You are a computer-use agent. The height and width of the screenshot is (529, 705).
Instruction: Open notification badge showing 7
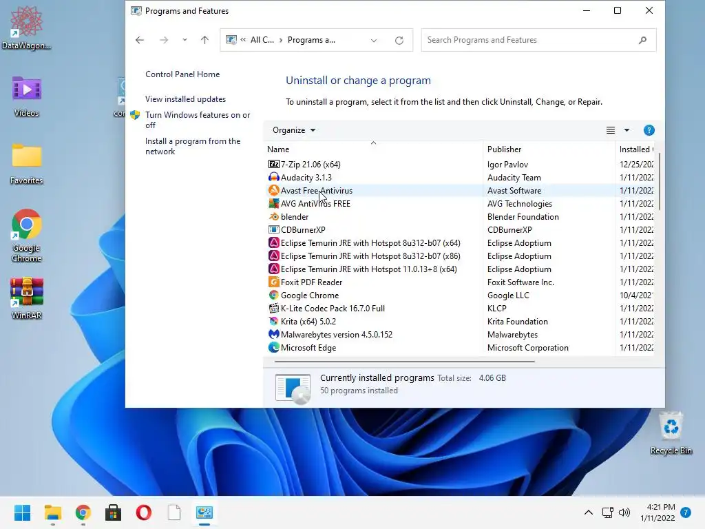(x=686, y=512)
